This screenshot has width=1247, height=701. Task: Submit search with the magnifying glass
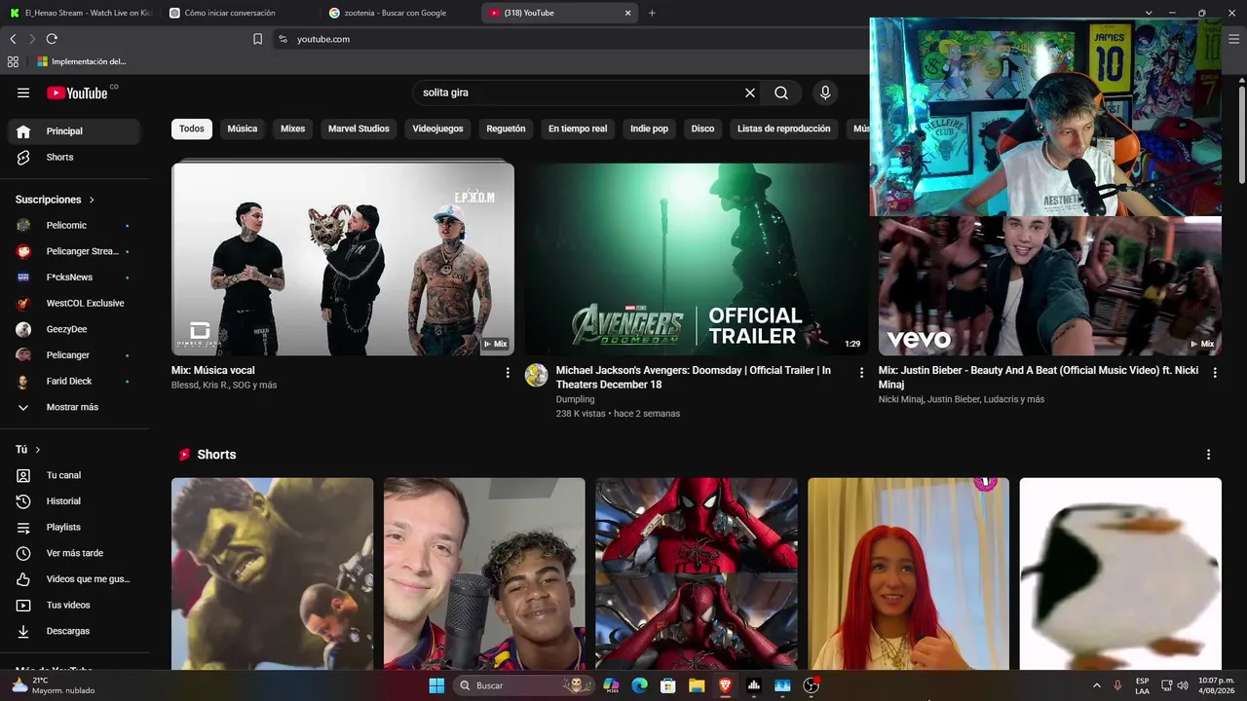coord(781,92)
